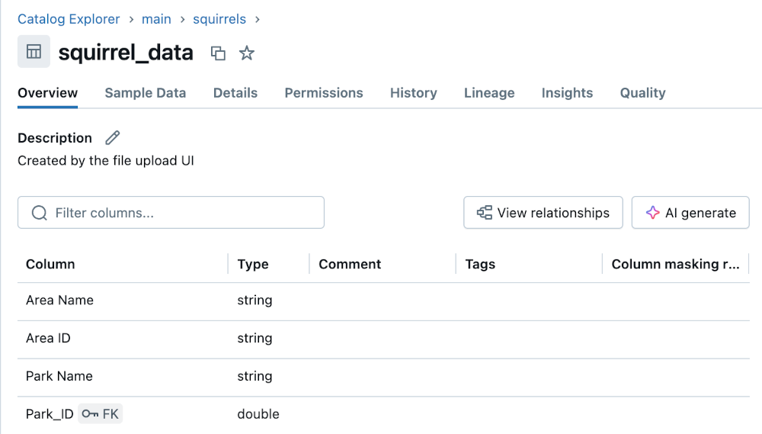Click the magnifier icon in filter box
762x434 pixels.
[x=40, y=213]
